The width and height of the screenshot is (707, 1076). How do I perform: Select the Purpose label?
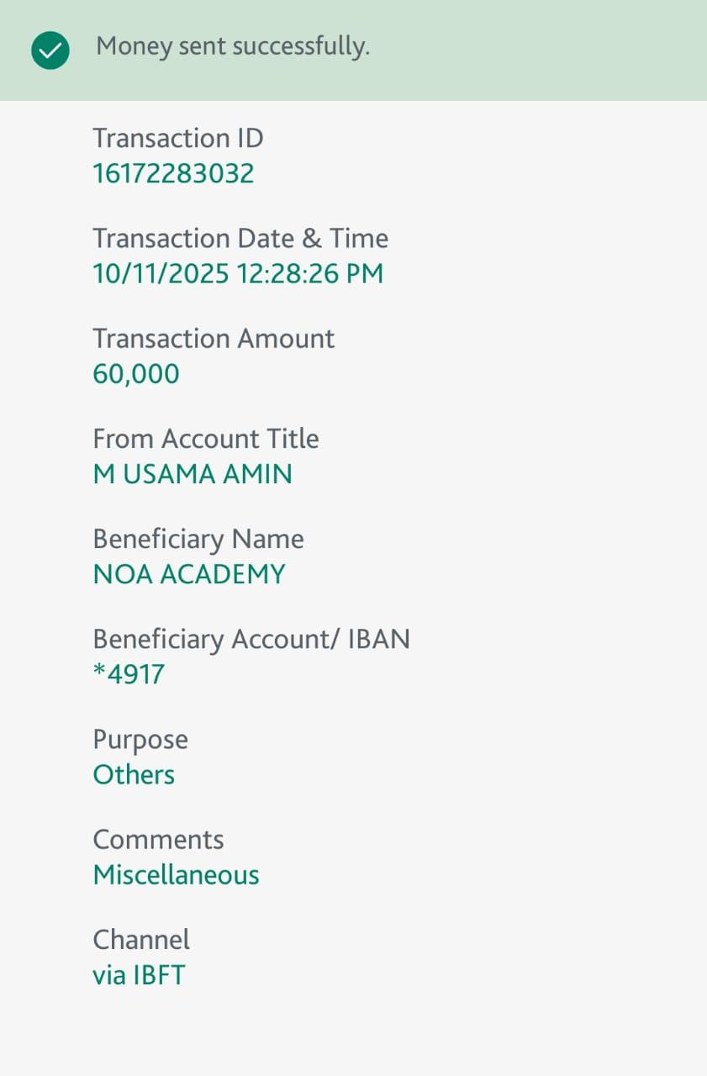pos(140,740)
